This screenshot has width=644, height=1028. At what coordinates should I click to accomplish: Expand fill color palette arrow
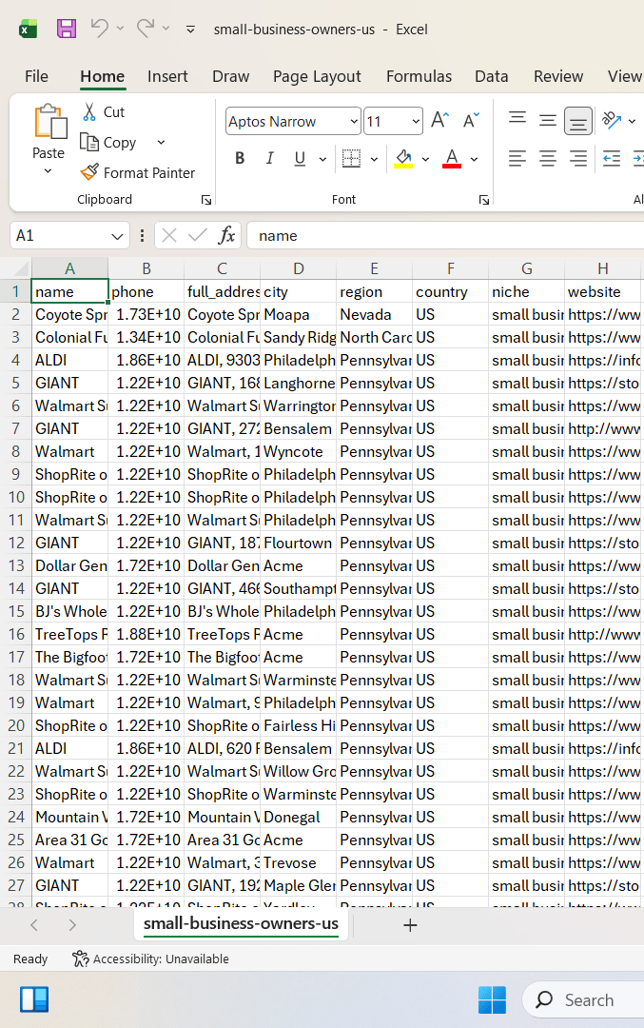425,159
